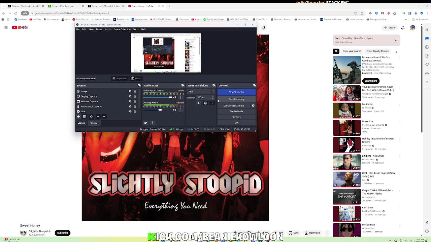Viewport: 431px width, 242px height.
Task: Move source down with the down arrow
Action: (104, 117)
